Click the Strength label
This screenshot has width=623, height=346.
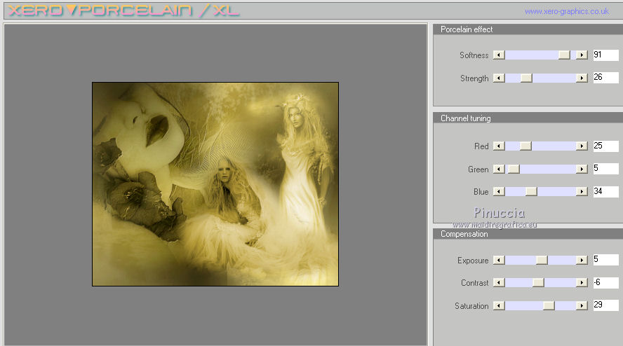click(474, 78)
